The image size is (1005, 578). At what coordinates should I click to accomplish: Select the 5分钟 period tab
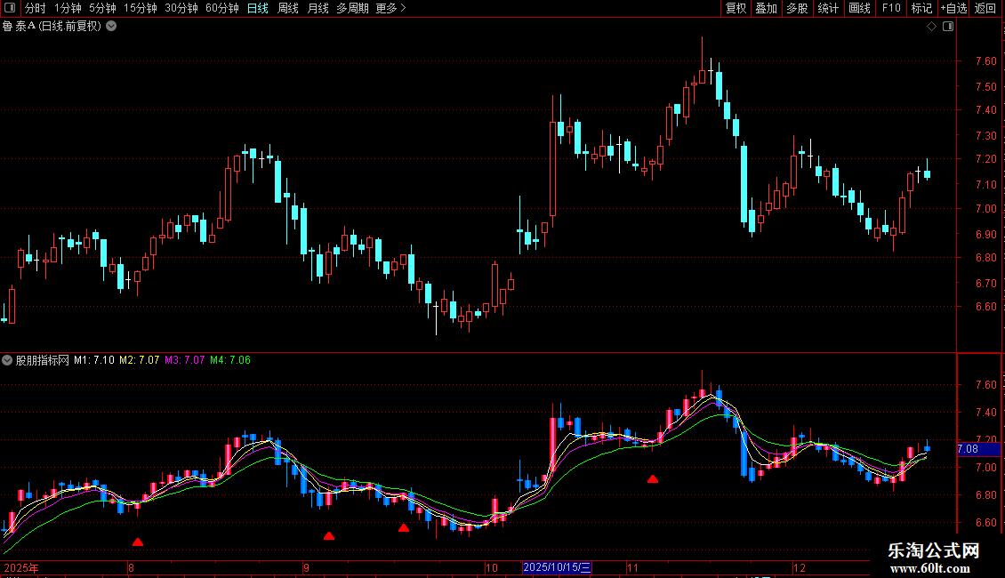coord(102,8)
